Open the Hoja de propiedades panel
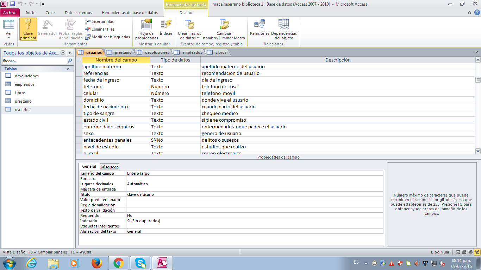481x270 pixels. pyautogui.click(x=146, y=25)
